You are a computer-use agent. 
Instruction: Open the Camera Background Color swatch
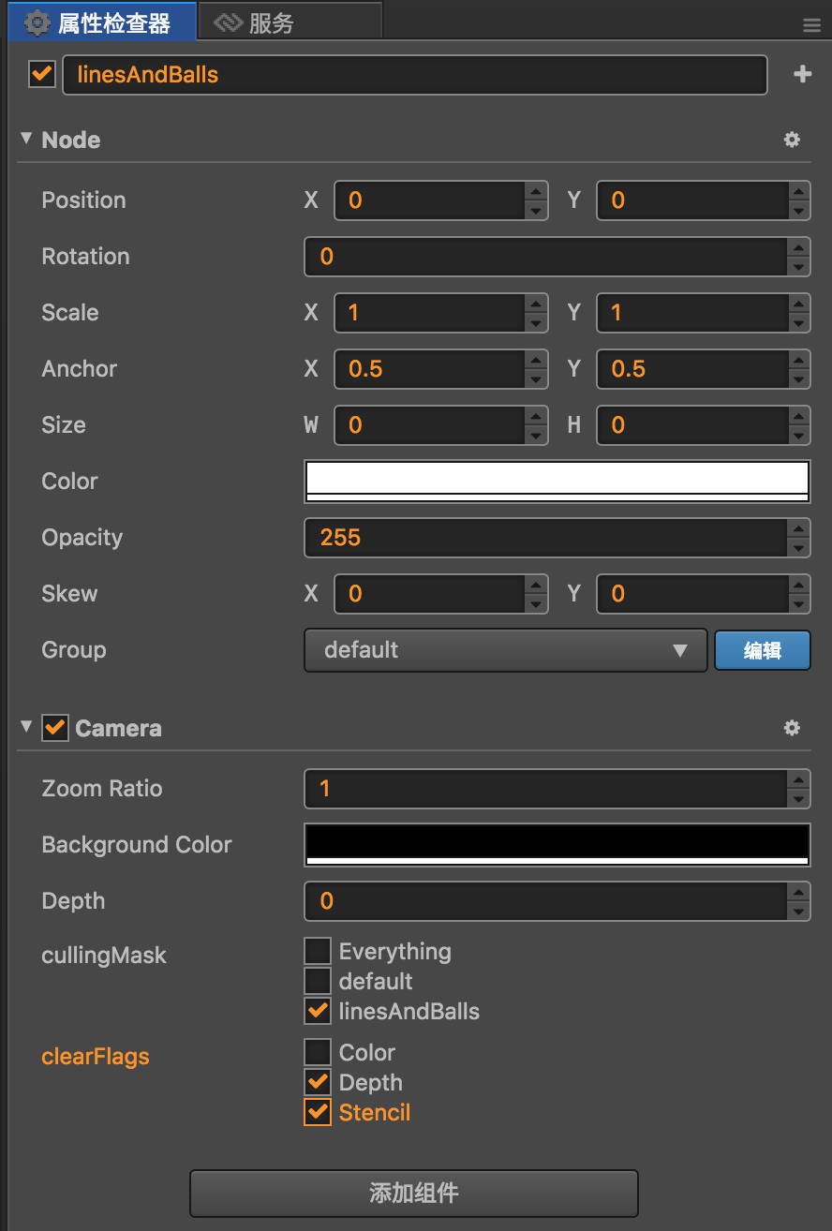557,845
